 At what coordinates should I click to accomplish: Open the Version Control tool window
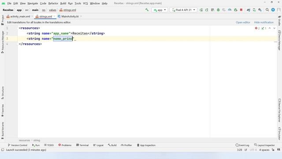(x=18, y=145)
